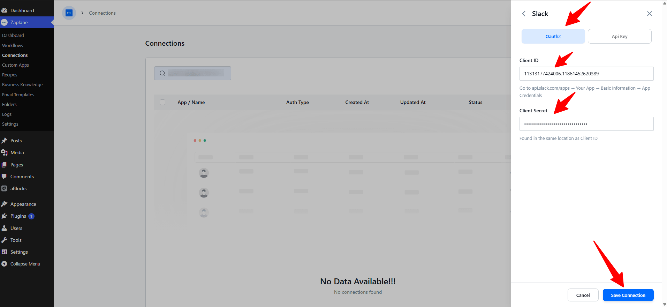Open the Custom Apps submenu item
667x307 pixels.
click(15, 65)
